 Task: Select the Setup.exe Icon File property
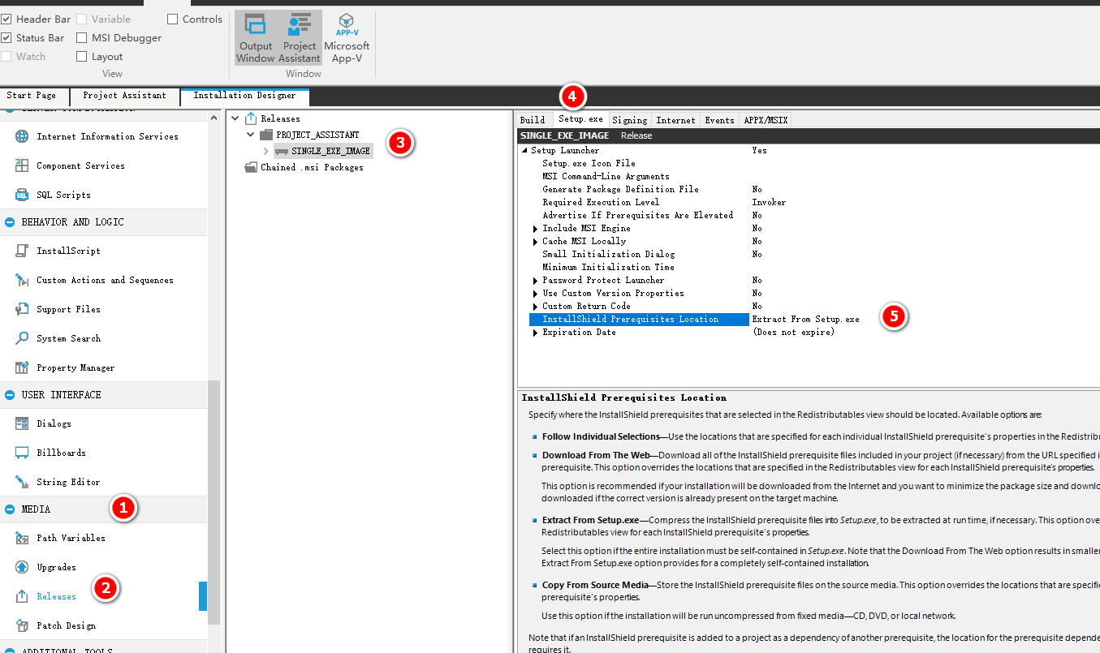tap(589, 163)
